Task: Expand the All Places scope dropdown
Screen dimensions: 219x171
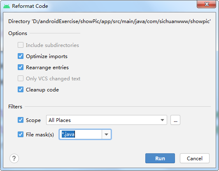Action: [107, 120]
